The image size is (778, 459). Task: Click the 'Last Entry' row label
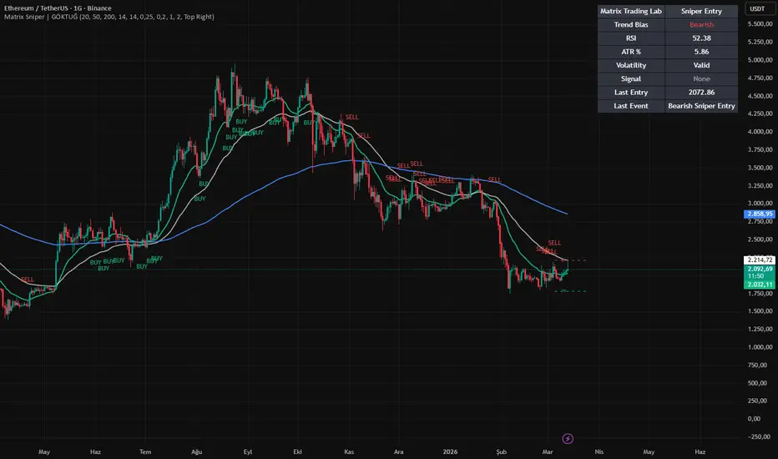click(x=631, y=93)
